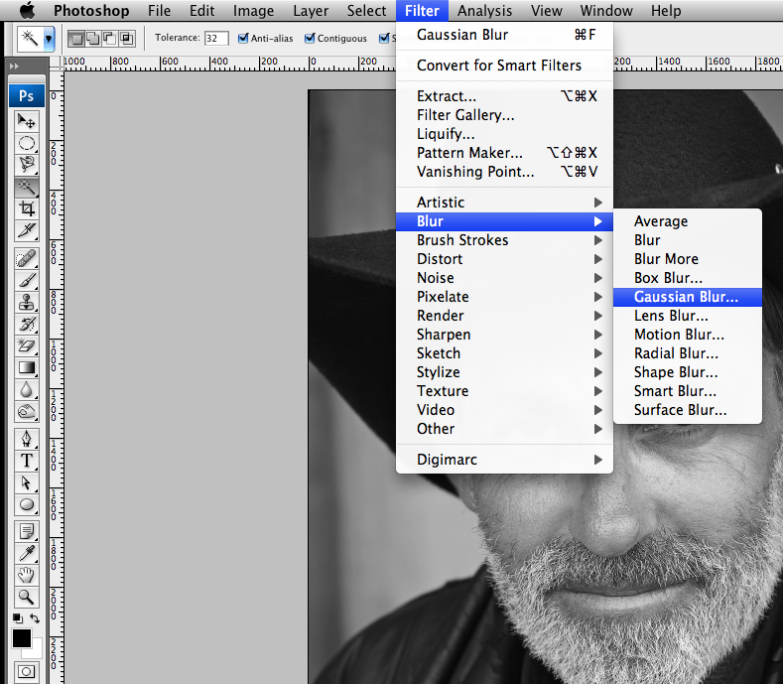The height and width of the screenshot is (684, 783).
Task: Choose Box Blur... from submenu
Action: pyautogui.click(x=688, y=278)
